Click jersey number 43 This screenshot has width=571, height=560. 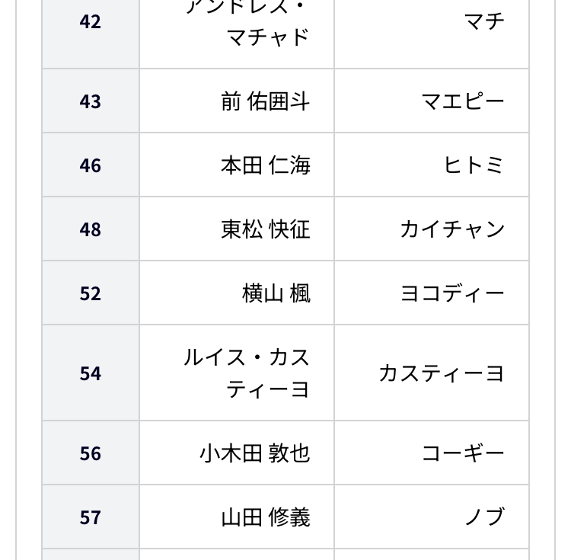(91, 101)
